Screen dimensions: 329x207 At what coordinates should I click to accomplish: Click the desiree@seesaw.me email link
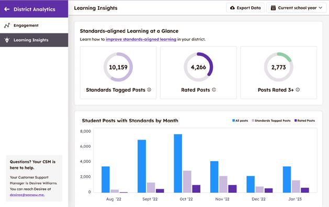coord(27,195)
